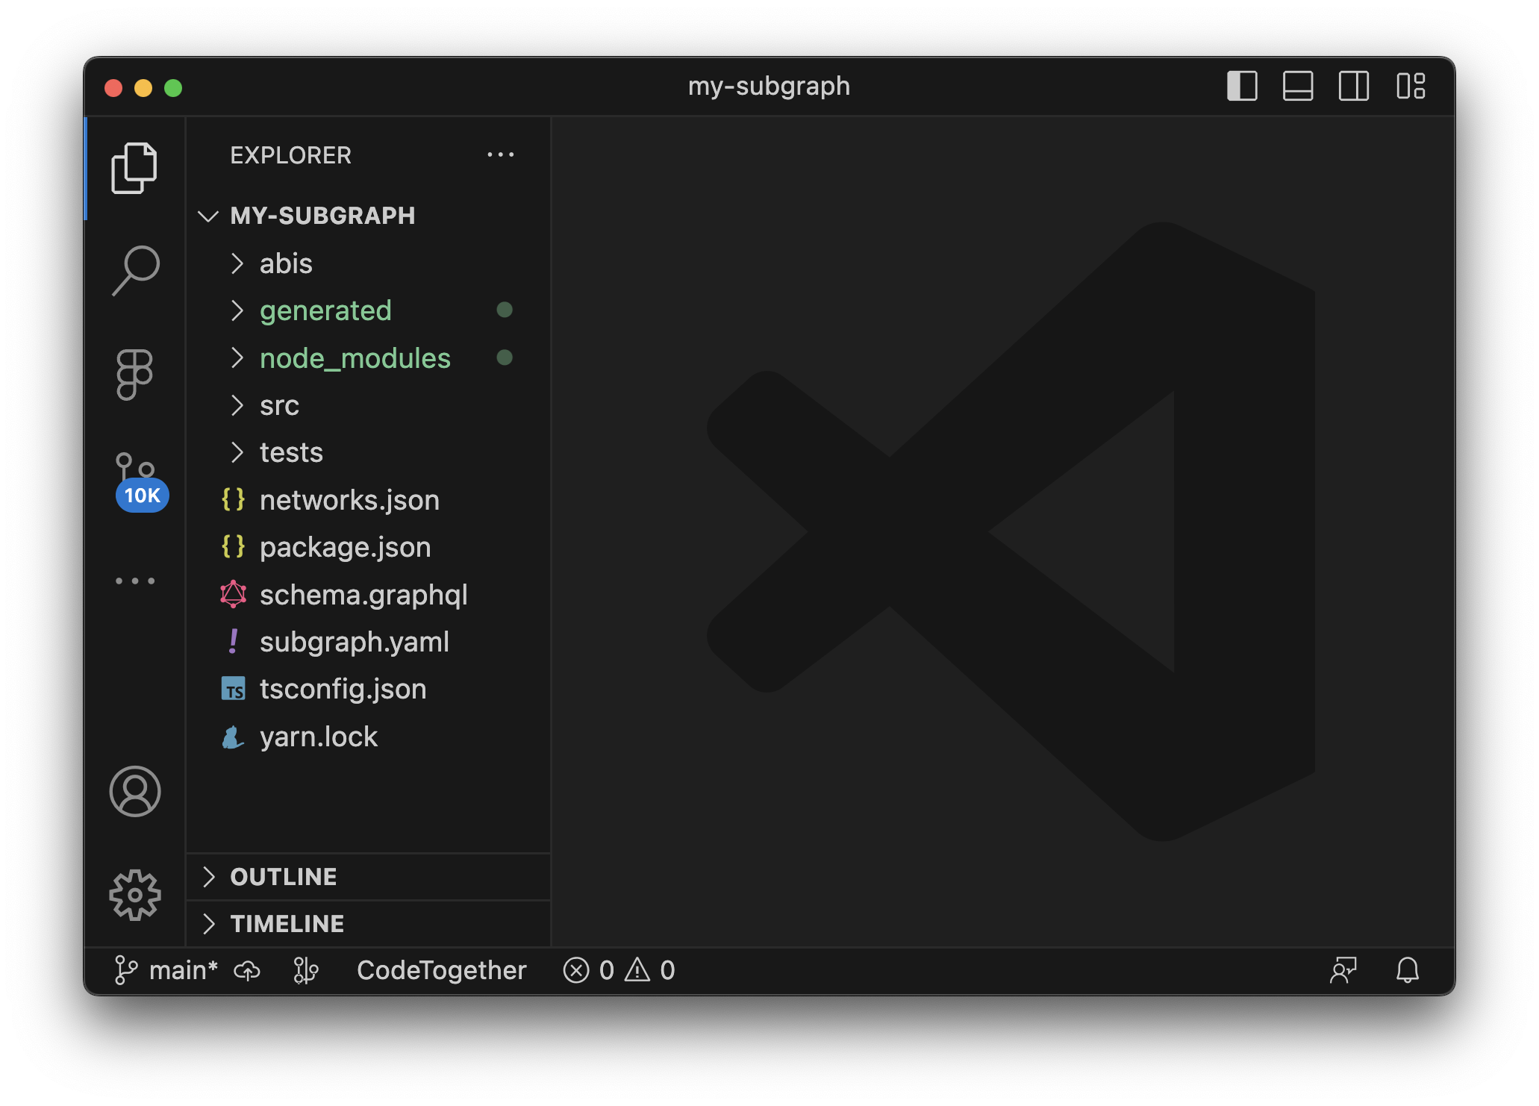Open errors and warnings problems indicator

619,970
